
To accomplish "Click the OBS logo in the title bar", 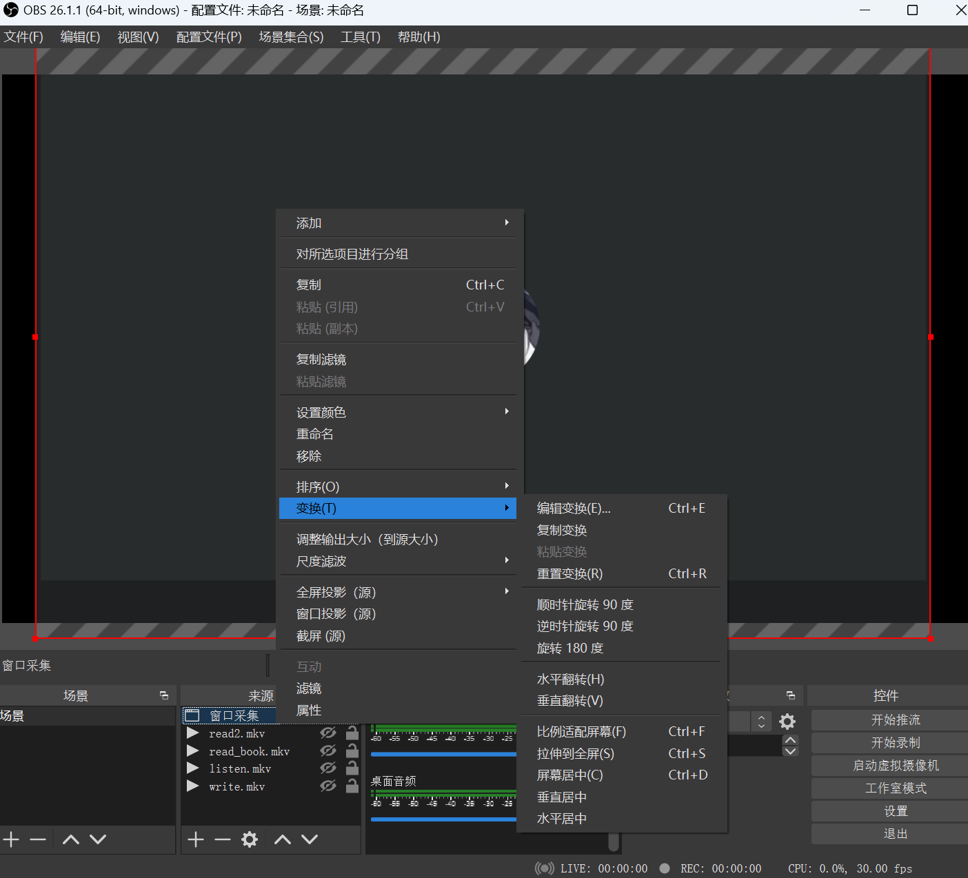I will click(11, 10).
